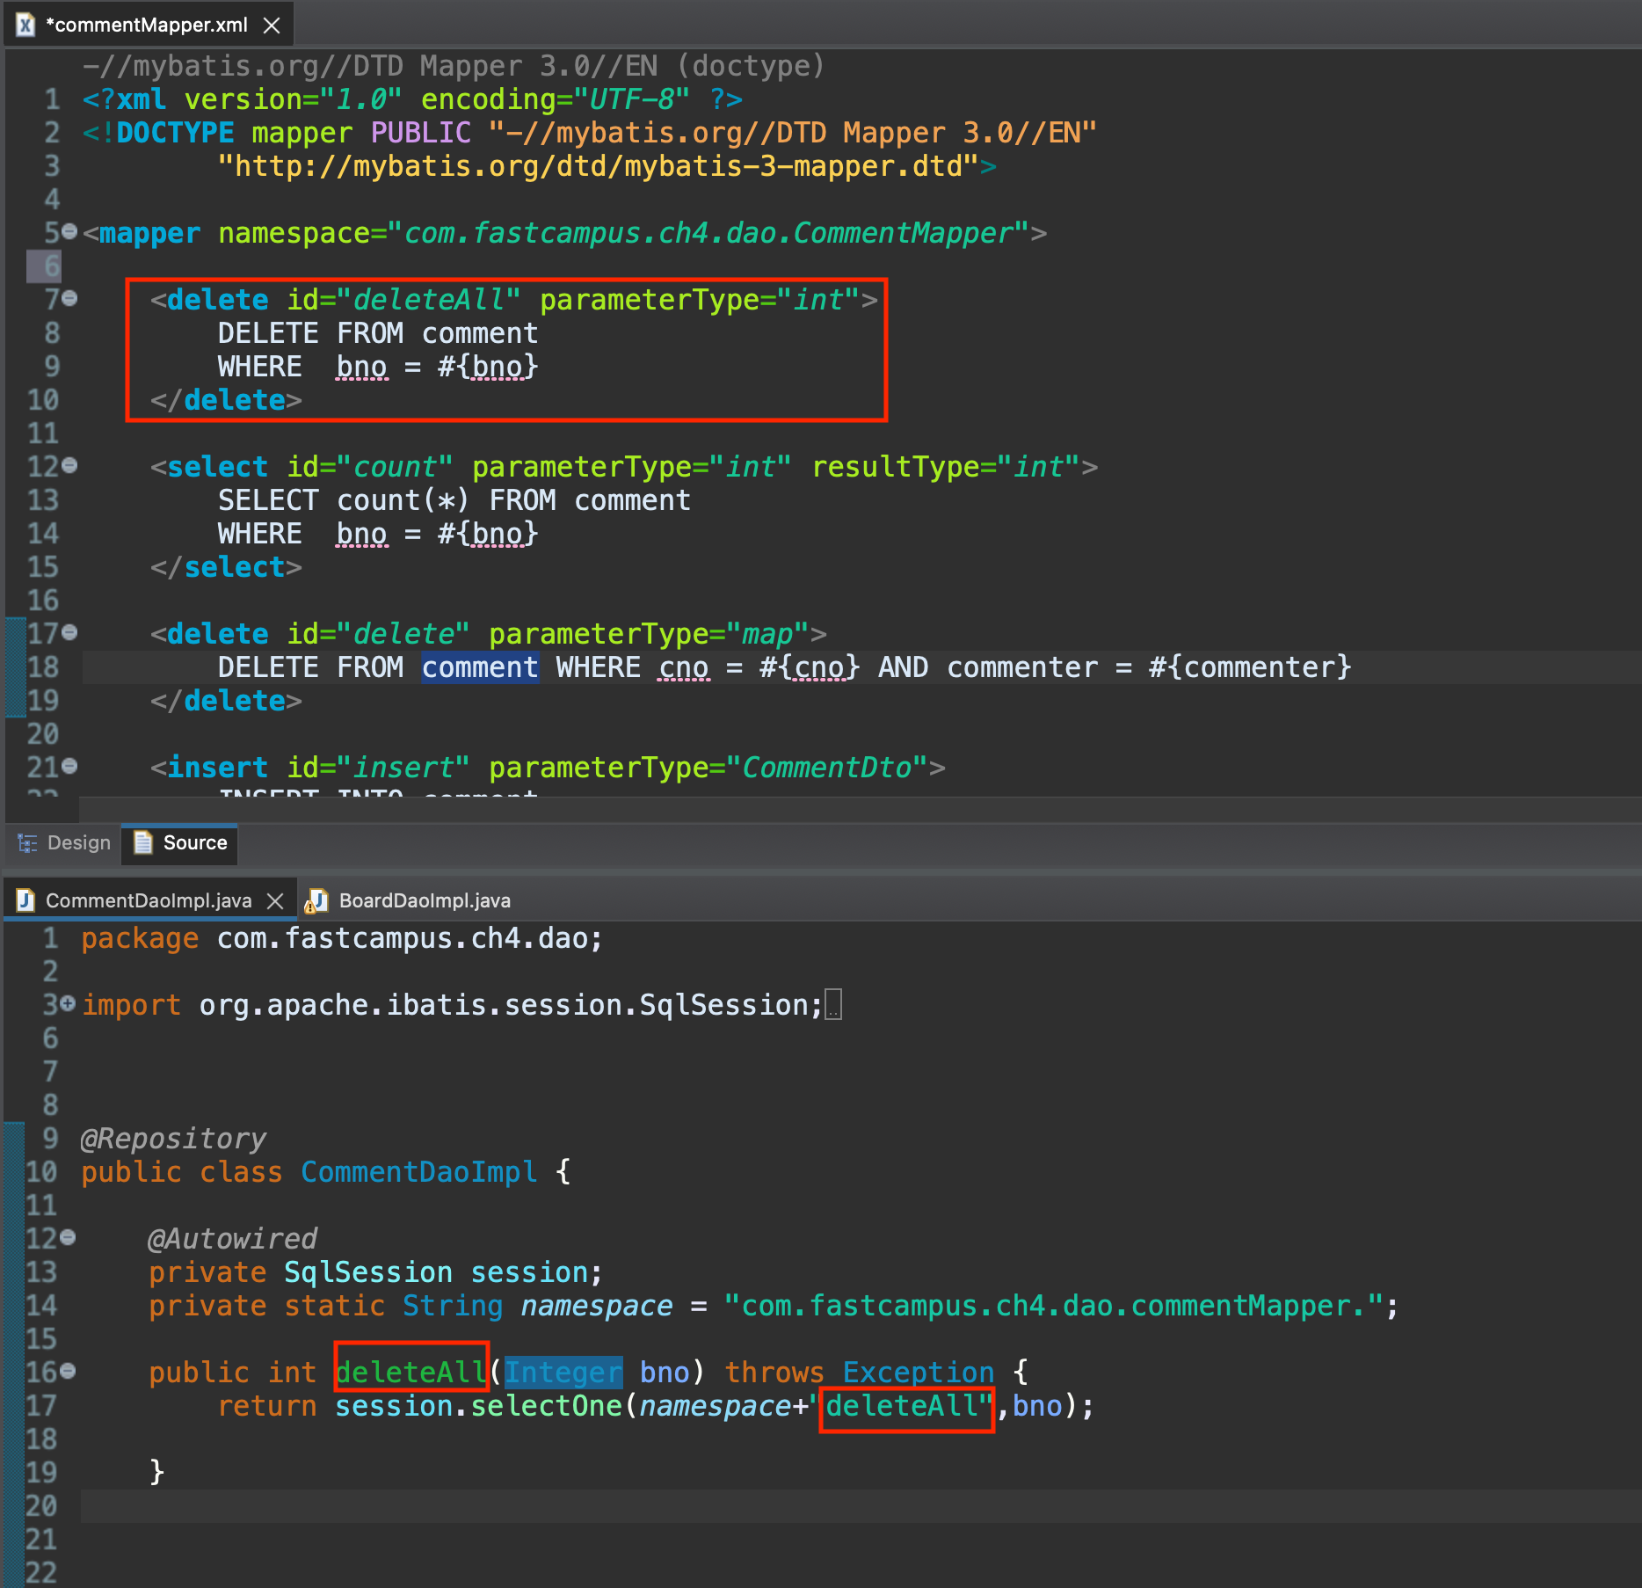1642x1588 pixels.
Task: Switch to the Source view tab
Action: coord(179,842)
